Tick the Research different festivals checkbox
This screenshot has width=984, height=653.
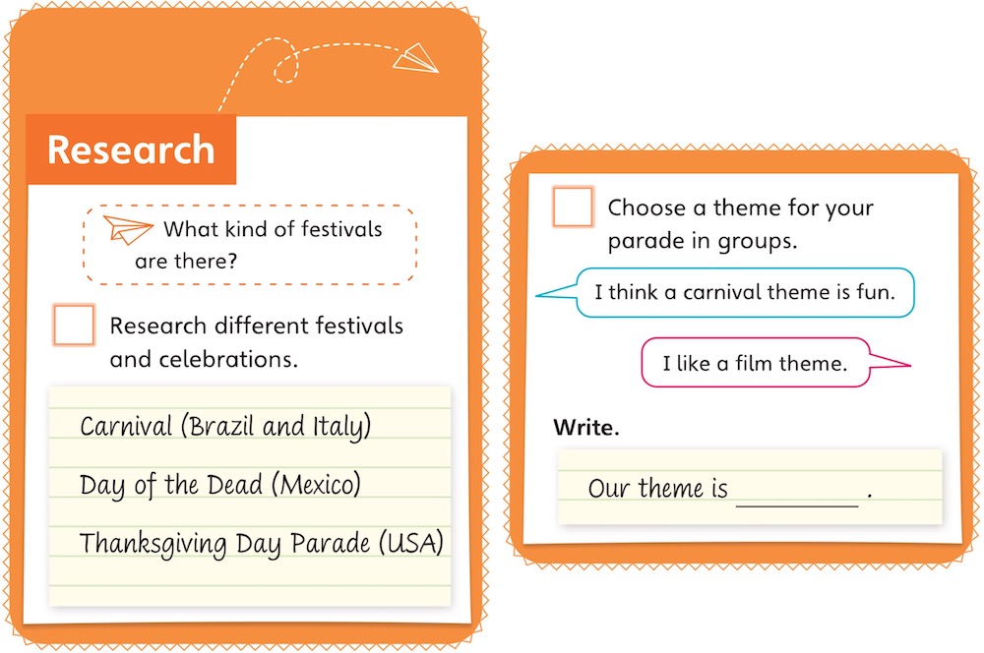74,325
